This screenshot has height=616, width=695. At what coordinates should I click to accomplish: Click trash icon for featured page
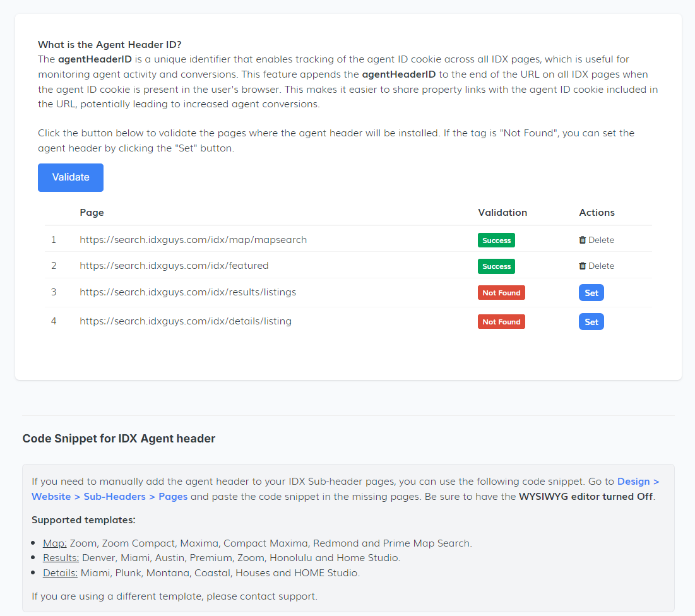pyautogui.click(x=583, y=266)
